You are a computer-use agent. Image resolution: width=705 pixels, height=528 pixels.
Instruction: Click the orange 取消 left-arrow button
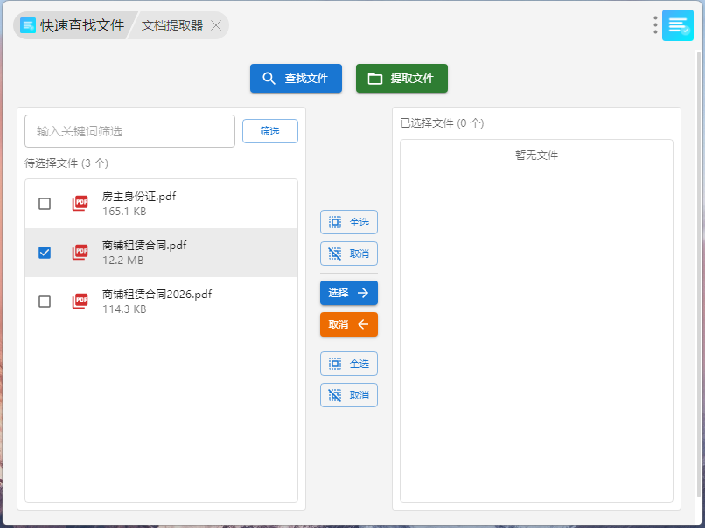348,324
